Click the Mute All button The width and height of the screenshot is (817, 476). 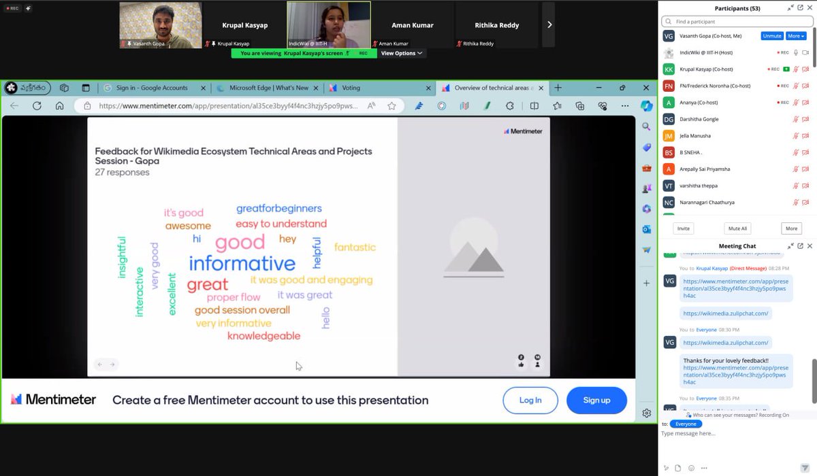point(737,228)
